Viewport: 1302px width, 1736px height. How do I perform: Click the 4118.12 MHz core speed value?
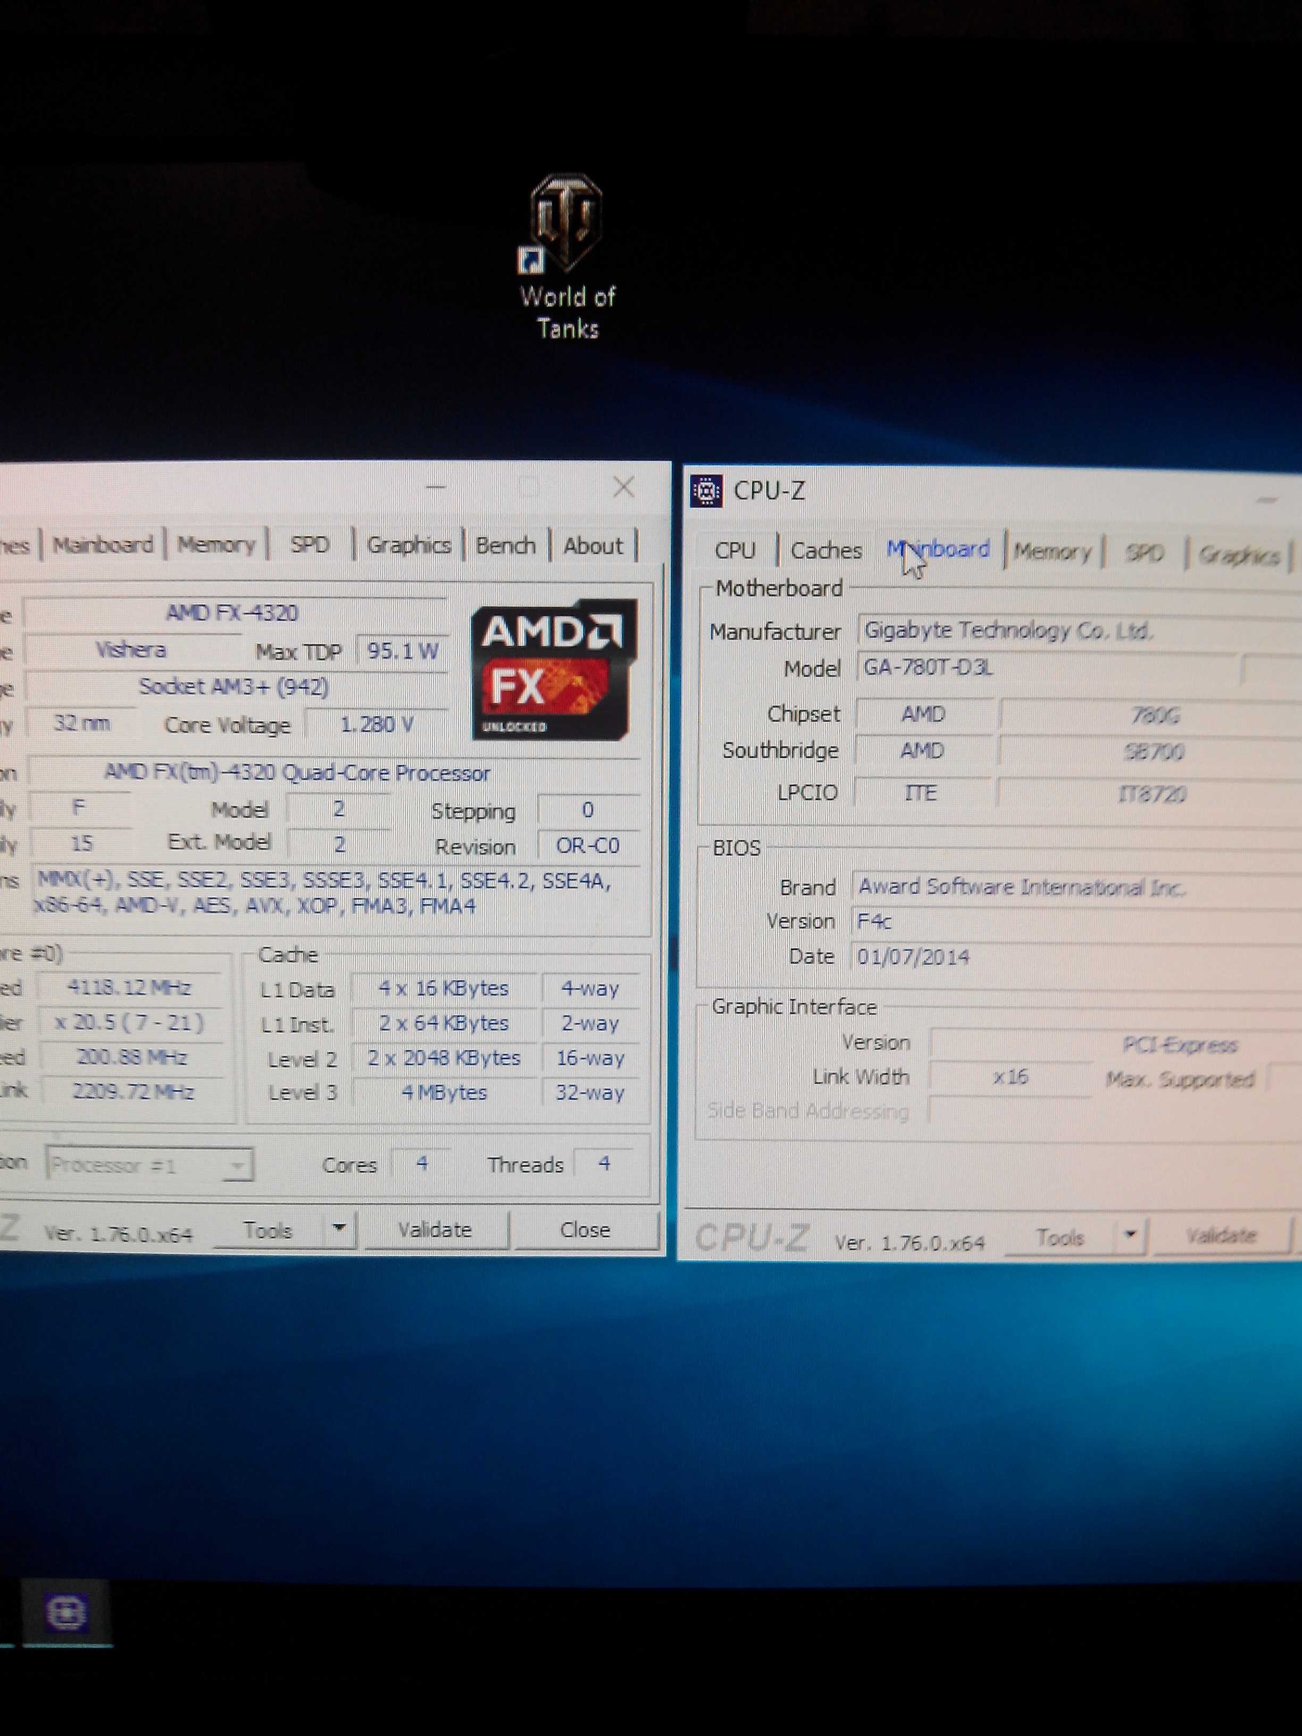[x=129, y=987]
